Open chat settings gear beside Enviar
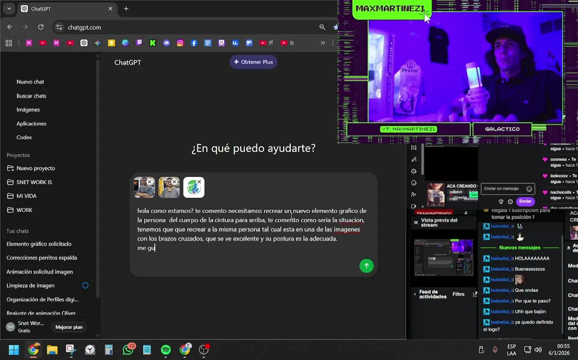This screenshot has height=360, width=578. pos(510,202)
